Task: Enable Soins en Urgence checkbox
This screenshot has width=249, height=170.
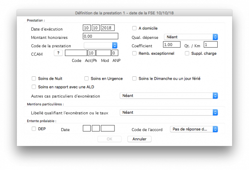Action: (x=87, y=79)
